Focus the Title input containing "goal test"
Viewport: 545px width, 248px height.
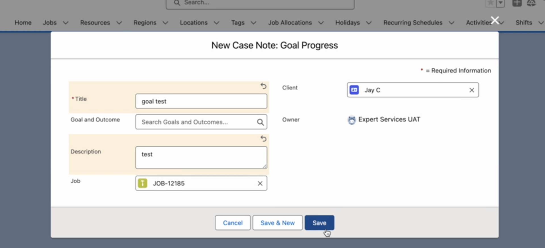[201, 101]
